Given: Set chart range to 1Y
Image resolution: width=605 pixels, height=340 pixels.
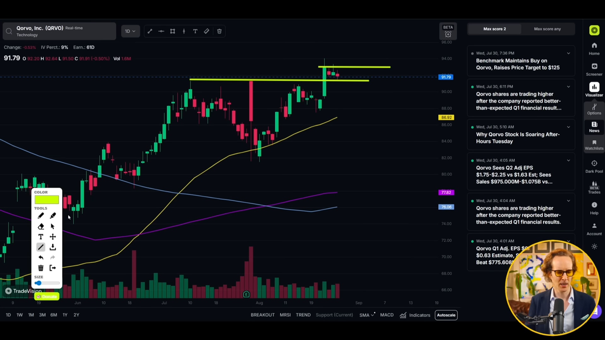Looking at the screenshot, I should coord(65,315).
